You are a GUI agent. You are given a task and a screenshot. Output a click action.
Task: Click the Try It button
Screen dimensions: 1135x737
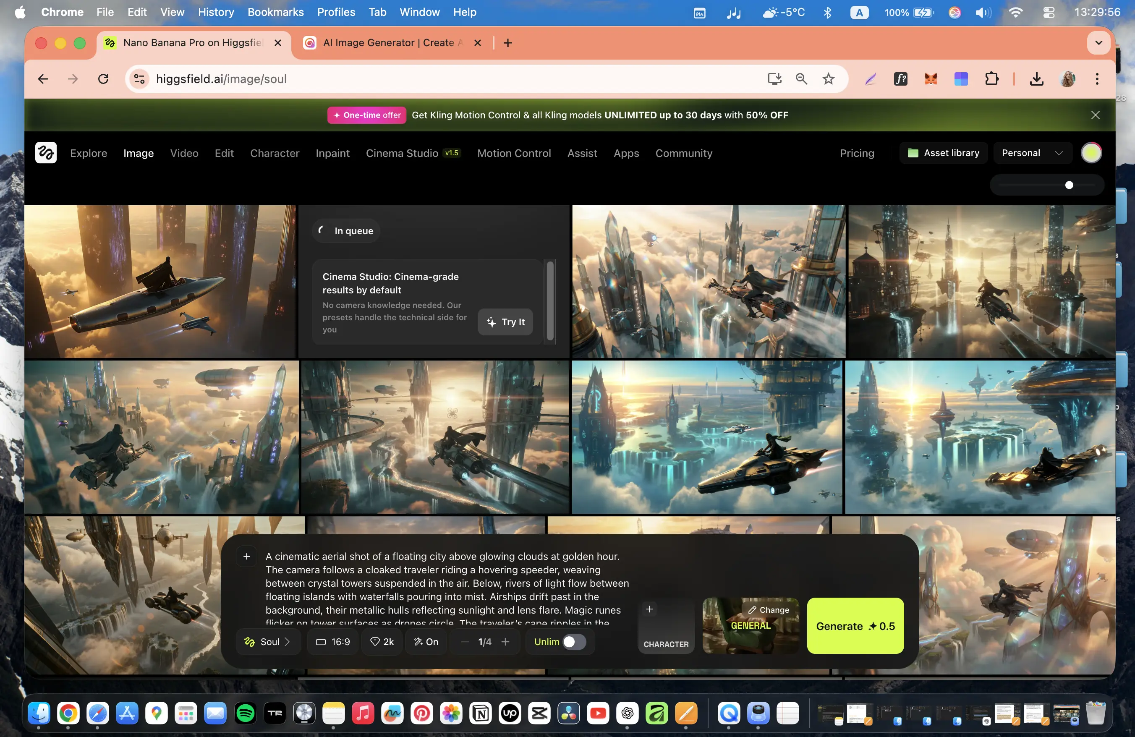click(x=505, y=322)
